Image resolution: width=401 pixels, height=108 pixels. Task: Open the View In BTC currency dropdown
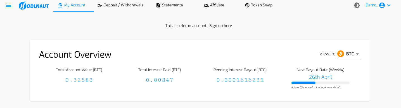[x=349, y=54]
